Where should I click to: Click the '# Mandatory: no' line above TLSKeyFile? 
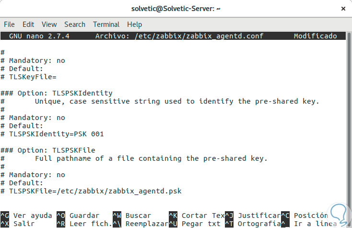point(33,60)
